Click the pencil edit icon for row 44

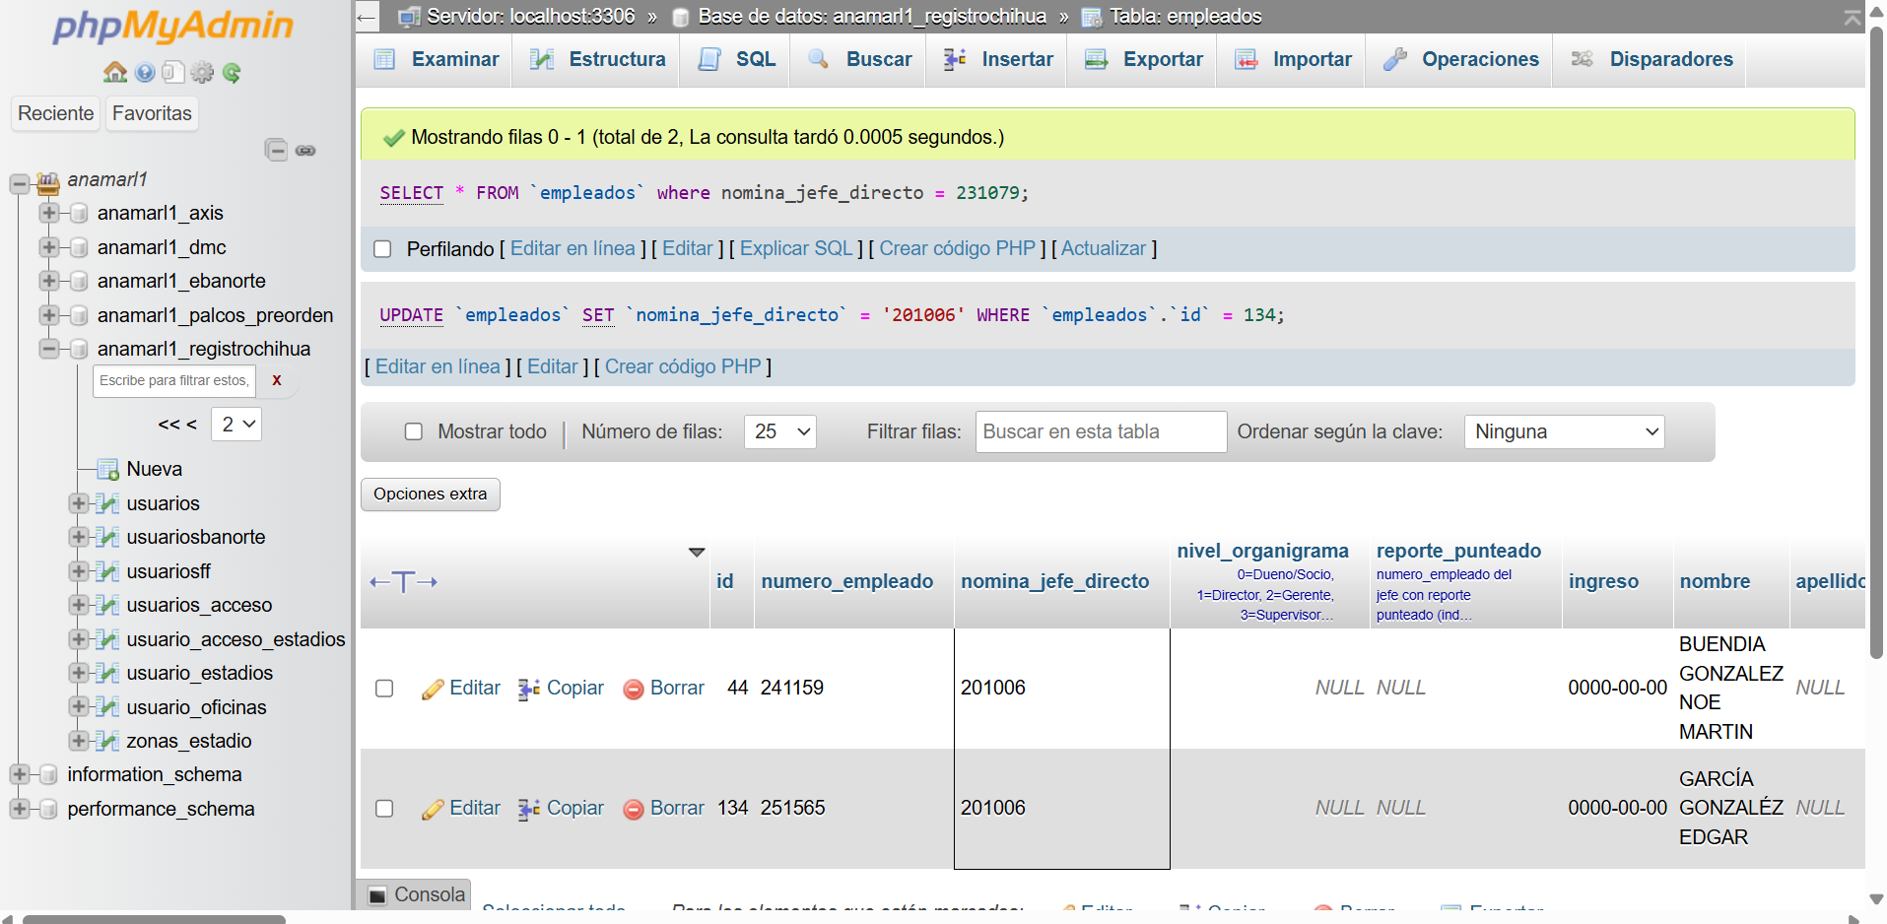[x=433, y=689]
